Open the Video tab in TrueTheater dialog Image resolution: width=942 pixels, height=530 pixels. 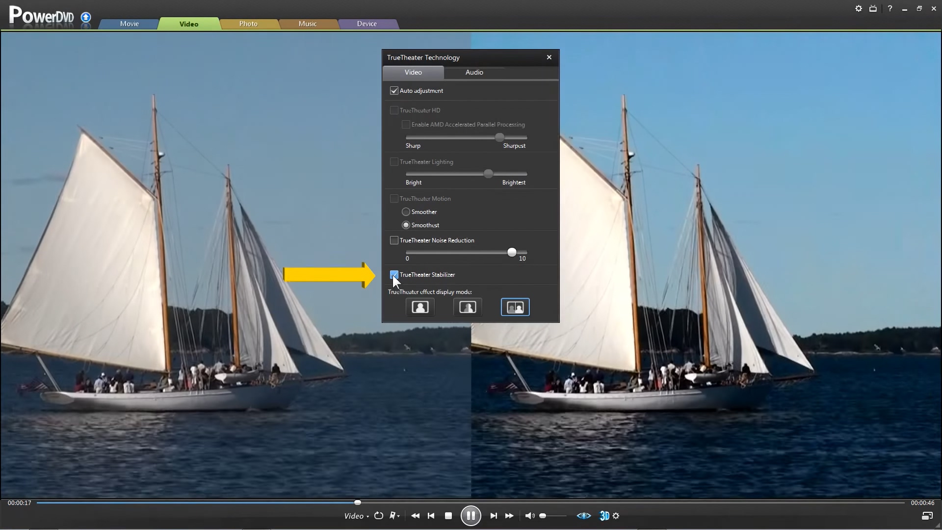(x=413, y=73)
